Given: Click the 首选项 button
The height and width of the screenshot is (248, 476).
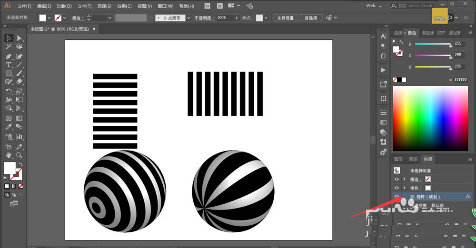Looking at the screenshot, I should (311, 18).
